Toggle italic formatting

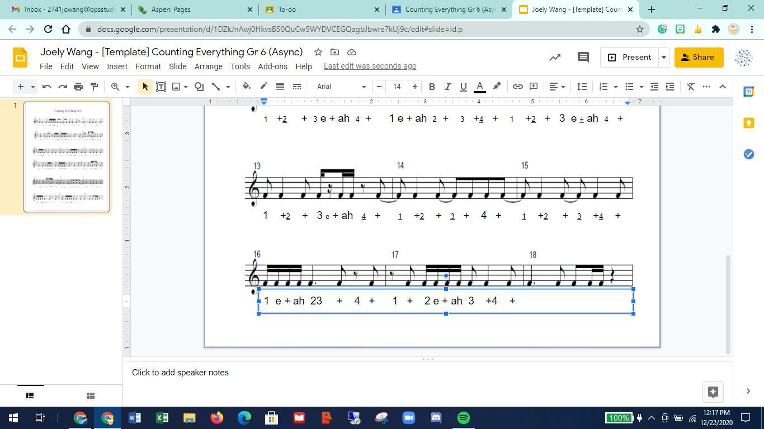(447, 87)
